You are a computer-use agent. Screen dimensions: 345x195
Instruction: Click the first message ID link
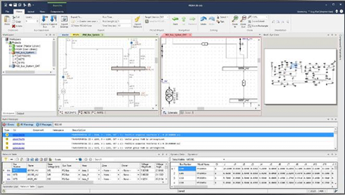(x=19, y=135)
